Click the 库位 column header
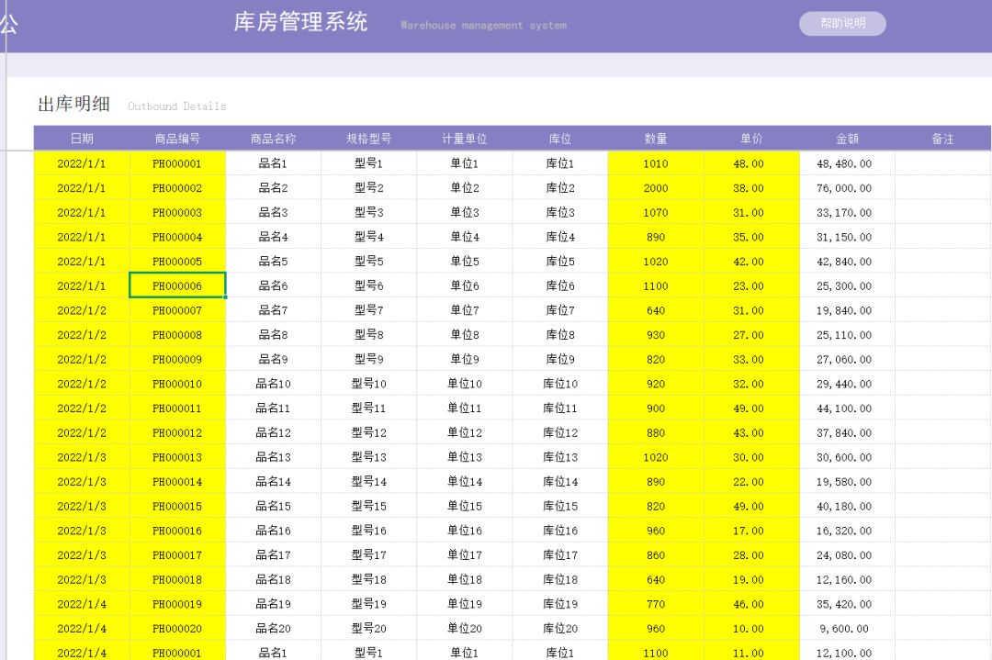The image size is (992, 660). 559,139
